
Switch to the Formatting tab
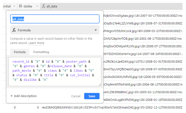[41, 52]
